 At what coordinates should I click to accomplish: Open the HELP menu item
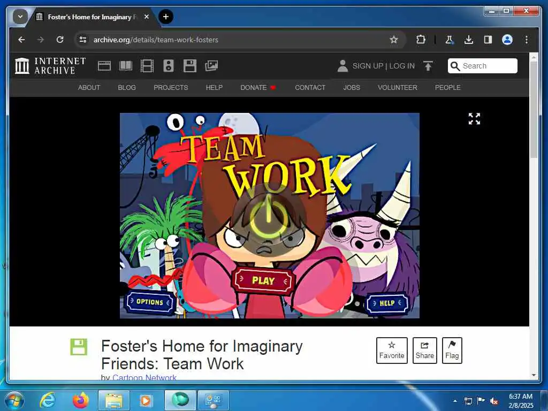point(214,87)
